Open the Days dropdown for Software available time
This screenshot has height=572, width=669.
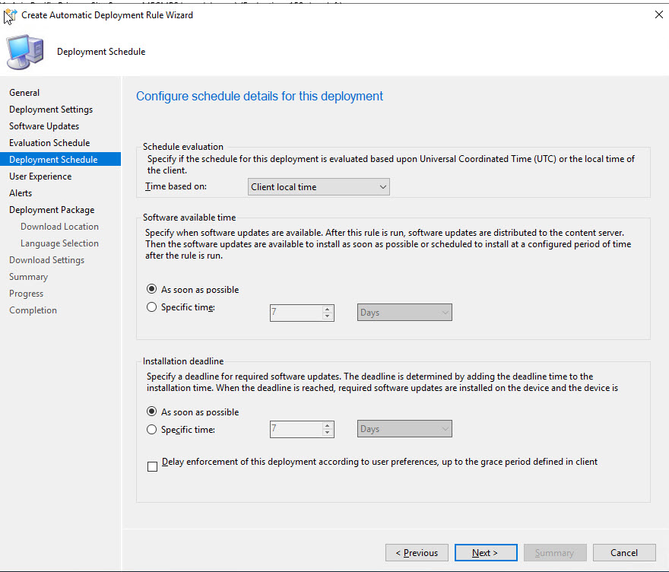tap(404, 313)
